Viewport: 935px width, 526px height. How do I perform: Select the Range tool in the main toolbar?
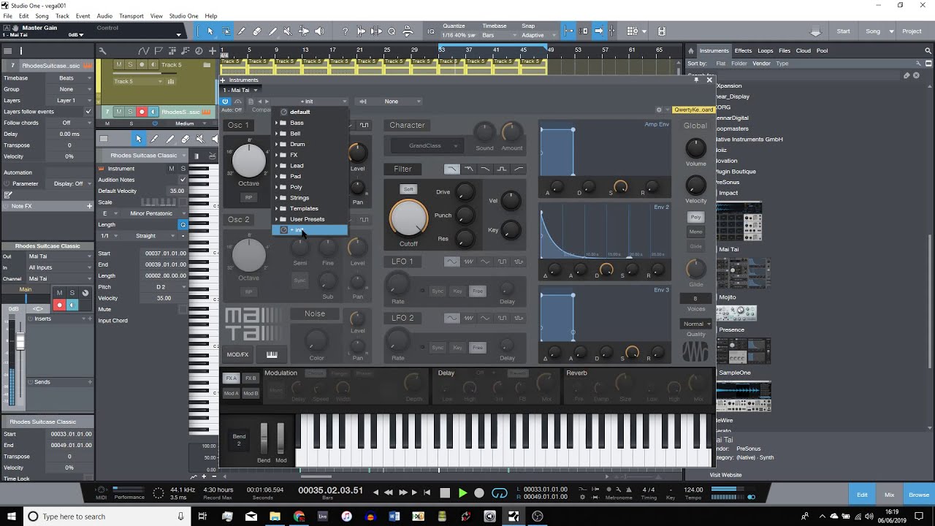pos(226,31)
